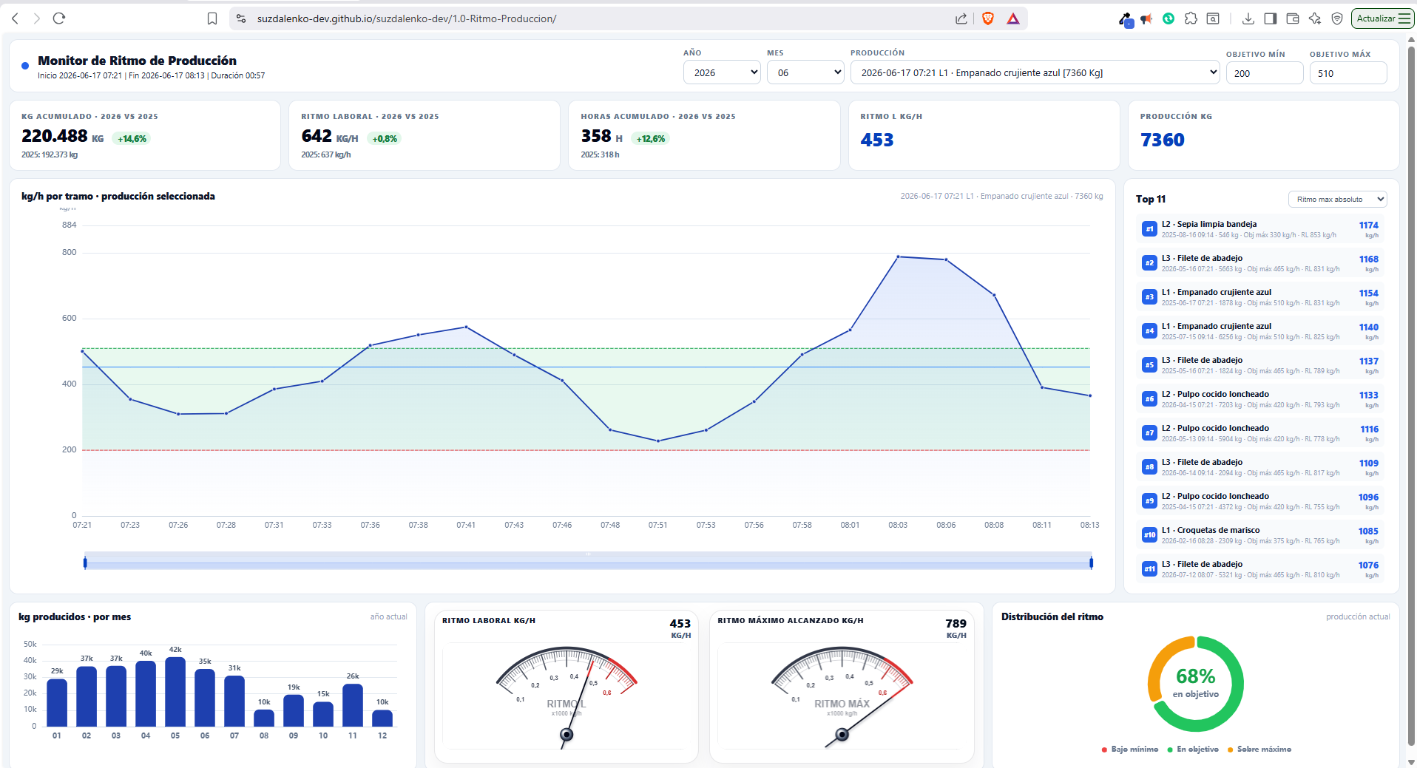Select #1 Sepia limpia bandeja entry
This screenshot has width=1417, height=768.
coord(1260,229)
